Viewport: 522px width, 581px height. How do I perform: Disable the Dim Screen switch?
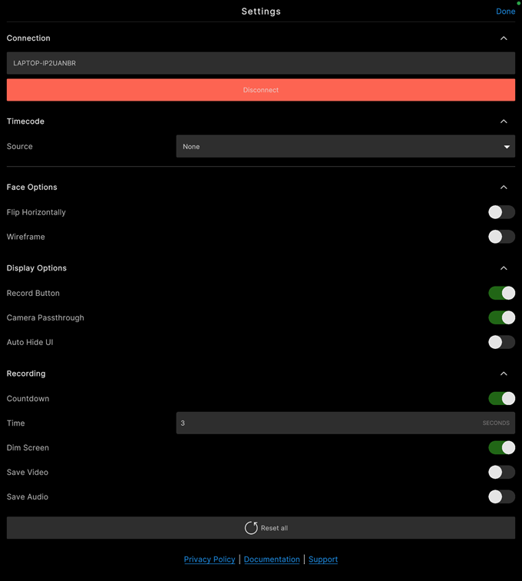501,447
